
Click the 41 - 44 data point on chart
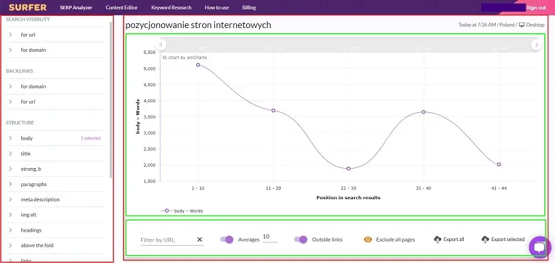498,164
